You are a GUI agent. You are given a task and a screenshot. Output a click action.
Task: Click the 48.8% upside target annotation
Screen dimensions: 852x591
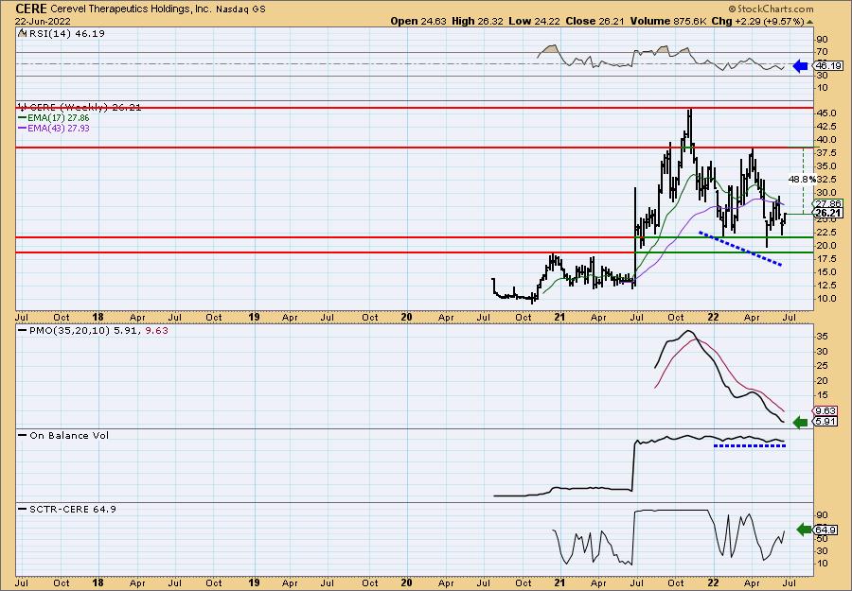coord(802,179)
